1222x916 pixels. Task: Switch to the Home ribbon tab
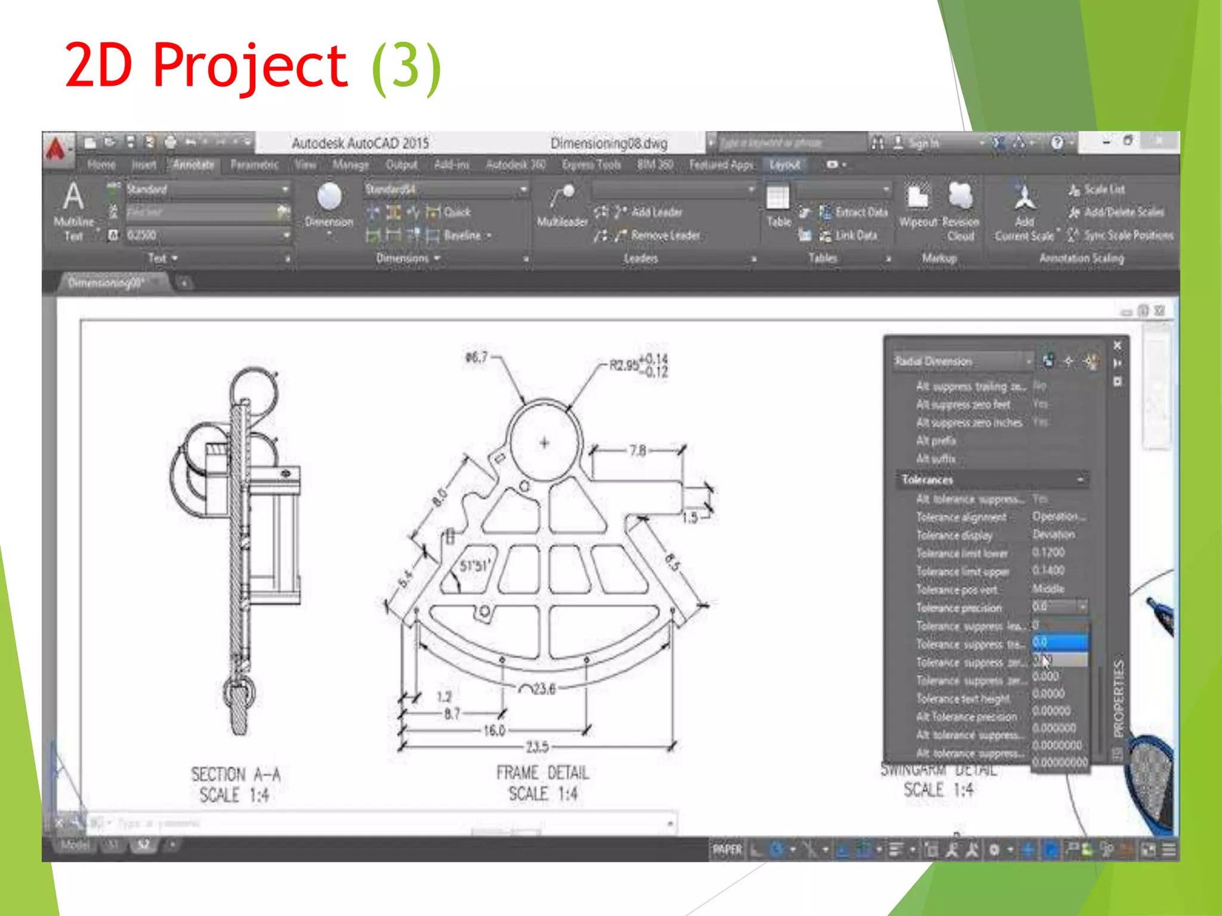click(x=101, y=165)
